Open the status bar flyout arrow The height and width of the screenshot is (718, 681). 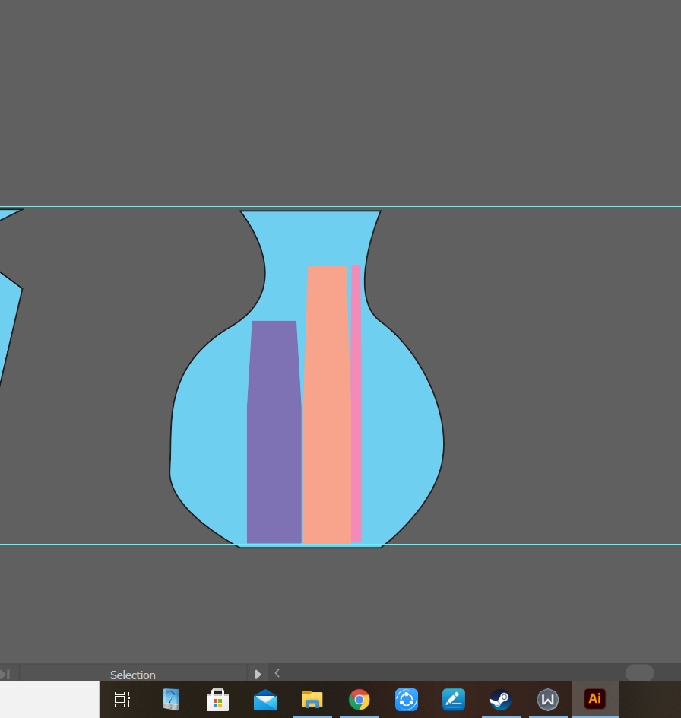coord(258,674)
